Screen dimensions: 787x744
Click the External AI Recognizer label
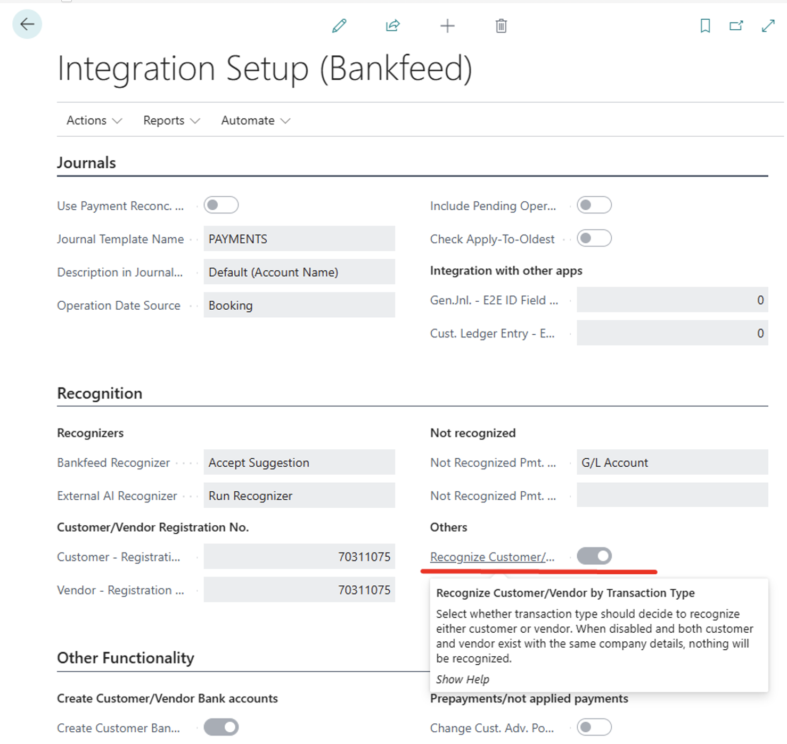coord(117,496)
